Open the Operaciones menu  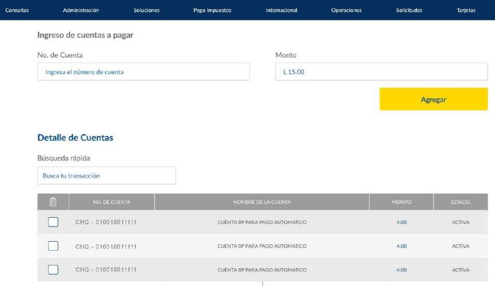(x=346, y=10)
